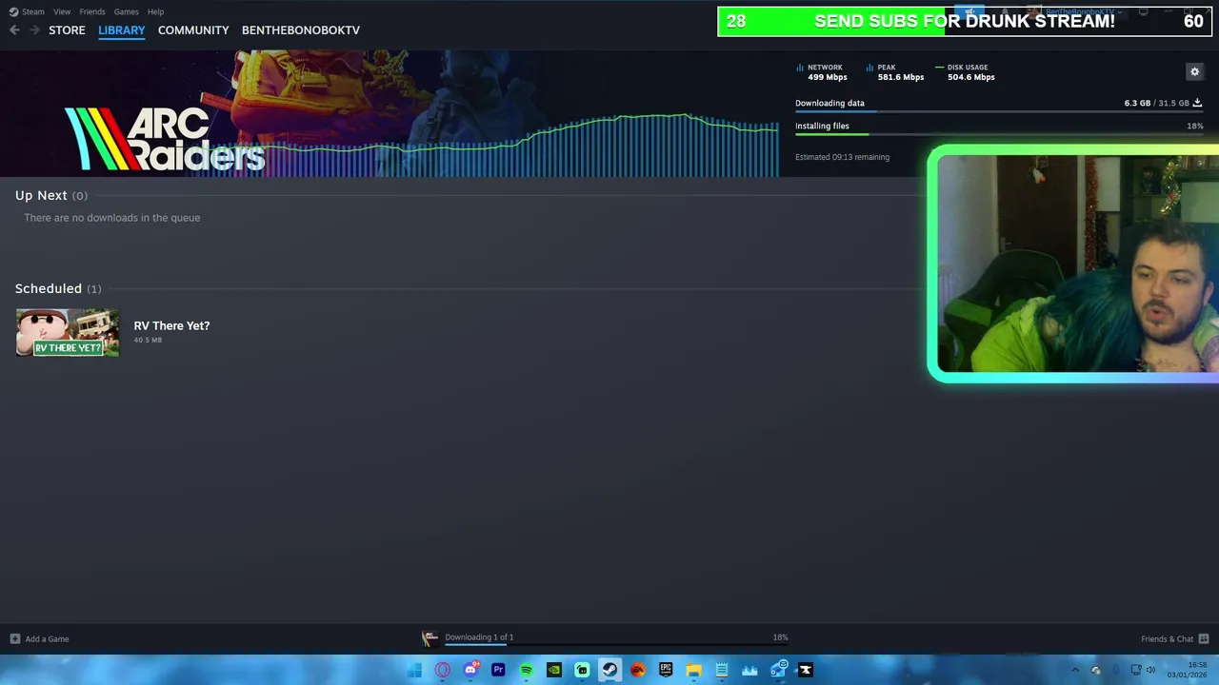Click the RV There Yet? game thumbnail
The height and width of the screenshot is (685, 1219).
click(68, 332)
